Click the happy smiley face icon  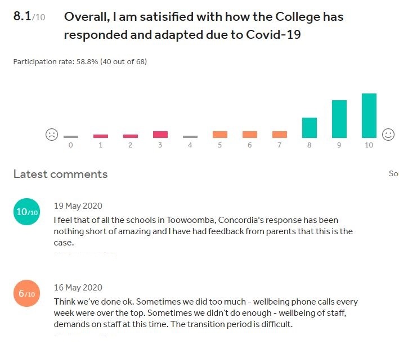pos(388,135)
